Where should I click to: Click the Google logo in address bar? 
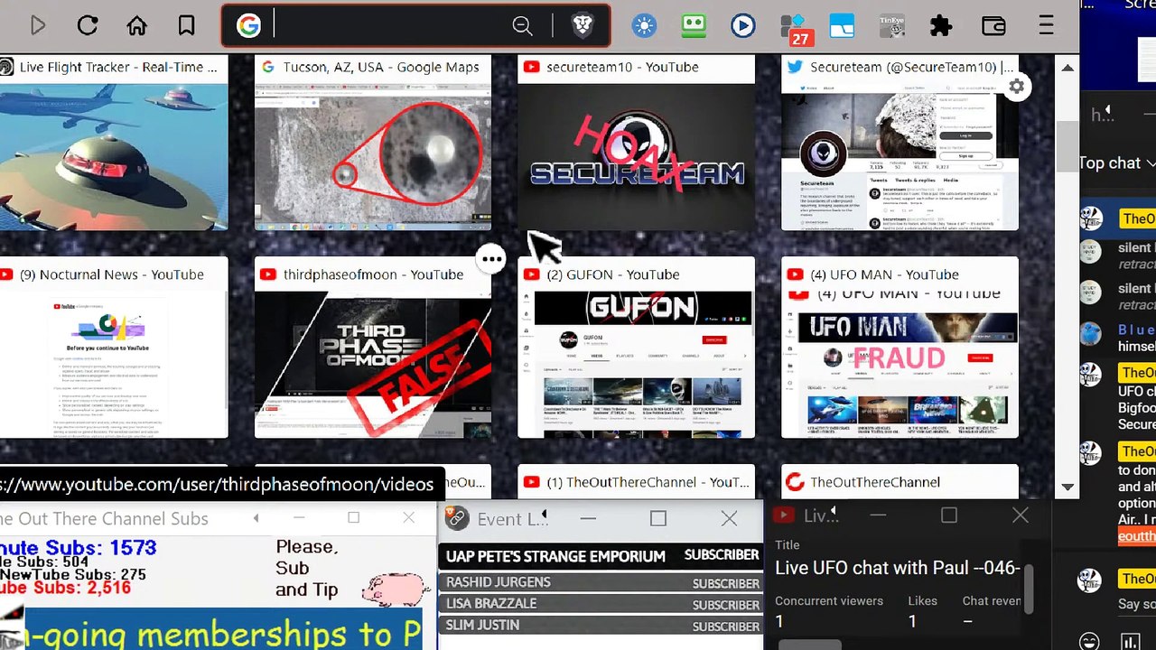click(x=248, y=26)
